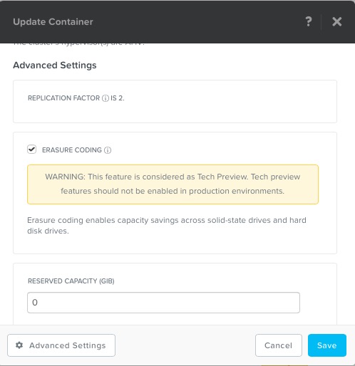Click the Update Container title text

(53, 21)
